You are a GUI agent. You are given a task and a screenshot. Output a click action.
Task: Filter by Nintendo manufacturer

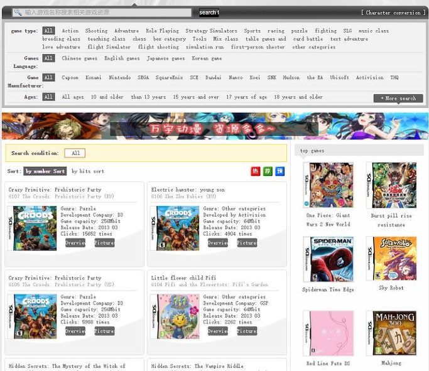(x=119, y=78)
